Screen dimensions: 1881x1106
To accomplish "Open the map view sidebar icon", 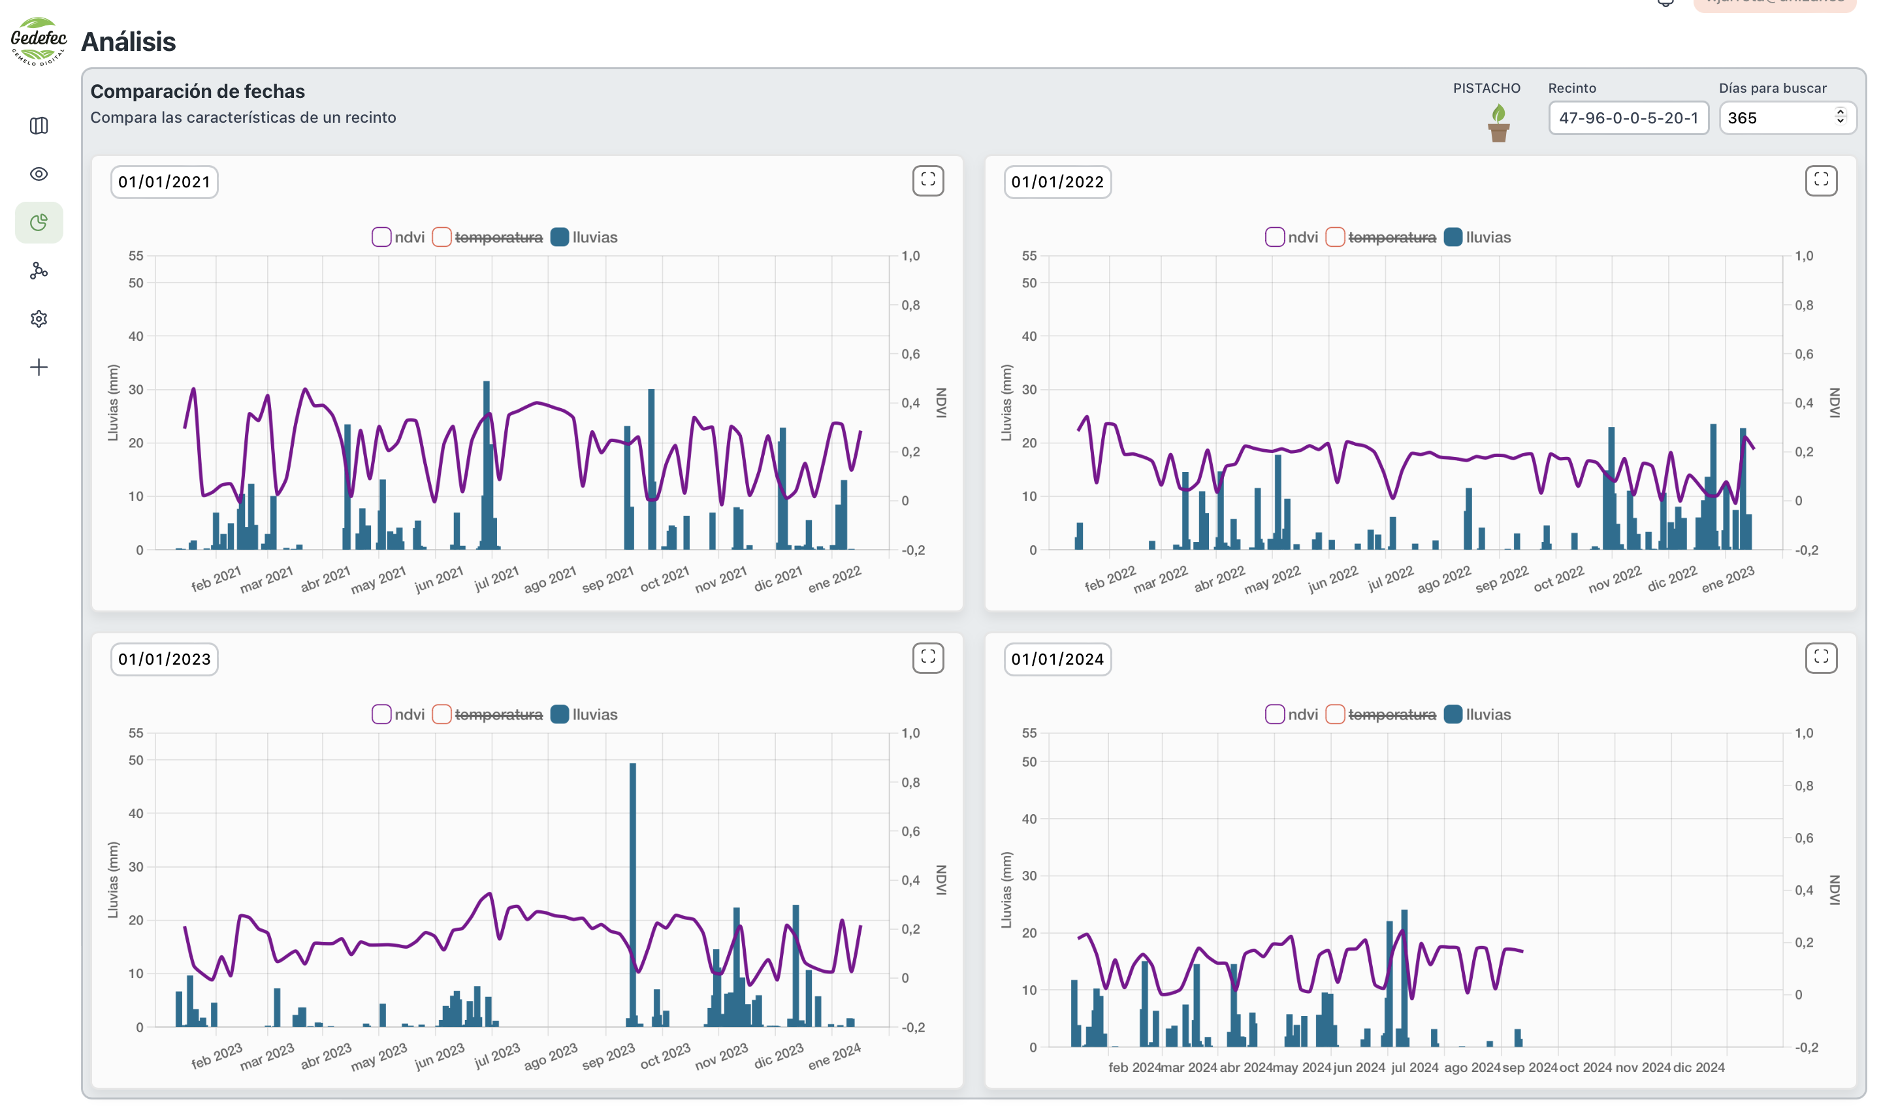I will click(x=39, y=125).
